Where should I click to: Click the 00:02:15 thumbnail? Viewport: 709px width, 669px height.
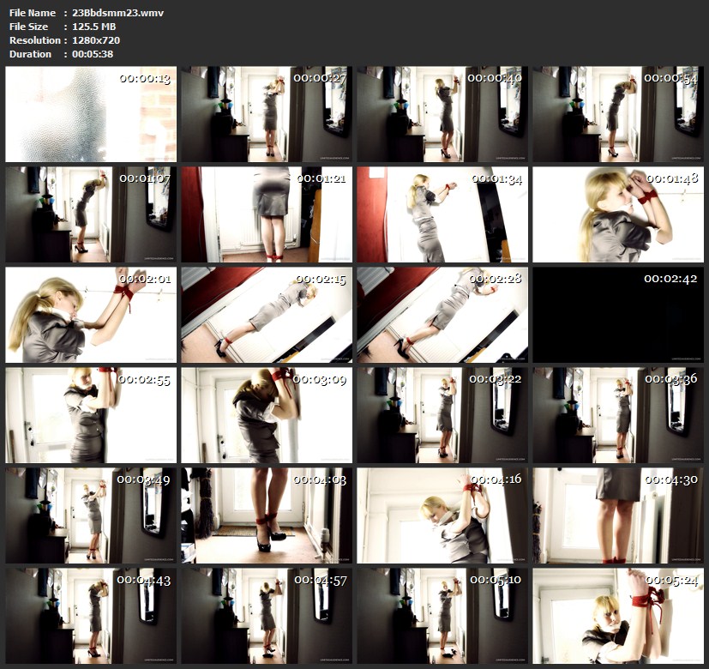click(267, 315)
